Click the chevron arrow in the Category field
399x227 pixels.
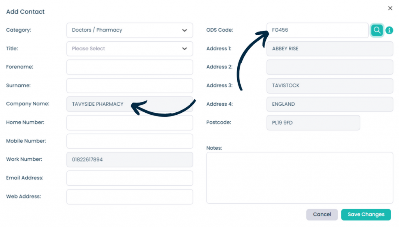coord(184,30)
